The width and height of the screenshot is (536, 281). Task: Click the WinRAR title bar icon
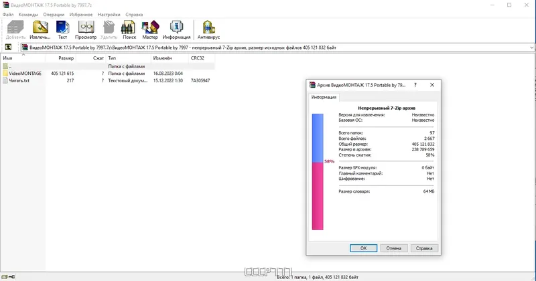[x=6, y=5]
